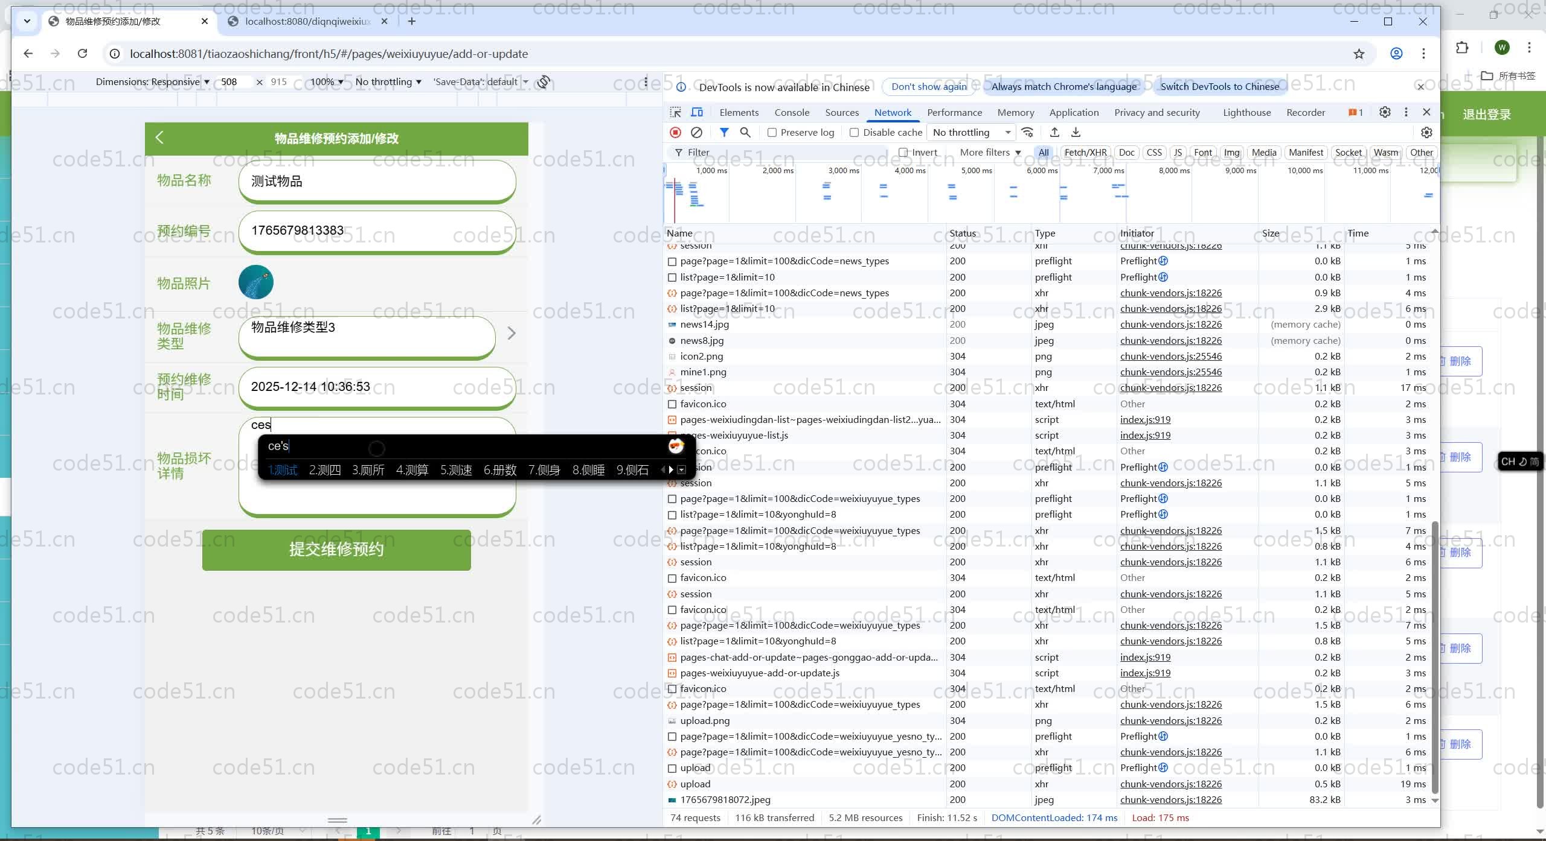Check the Invert filter option
The image size is (1546, 841).
[903, 152]
